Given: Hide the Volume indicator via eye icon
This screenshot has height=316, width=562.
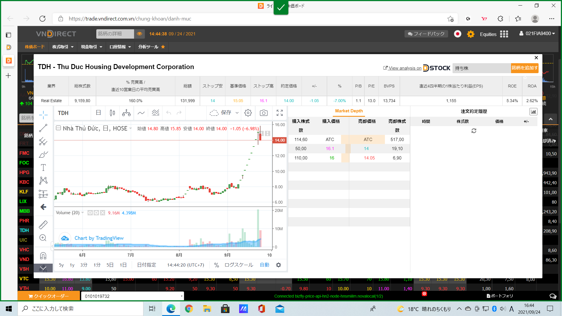Looking at the screenshot, I should pos(90,213).
